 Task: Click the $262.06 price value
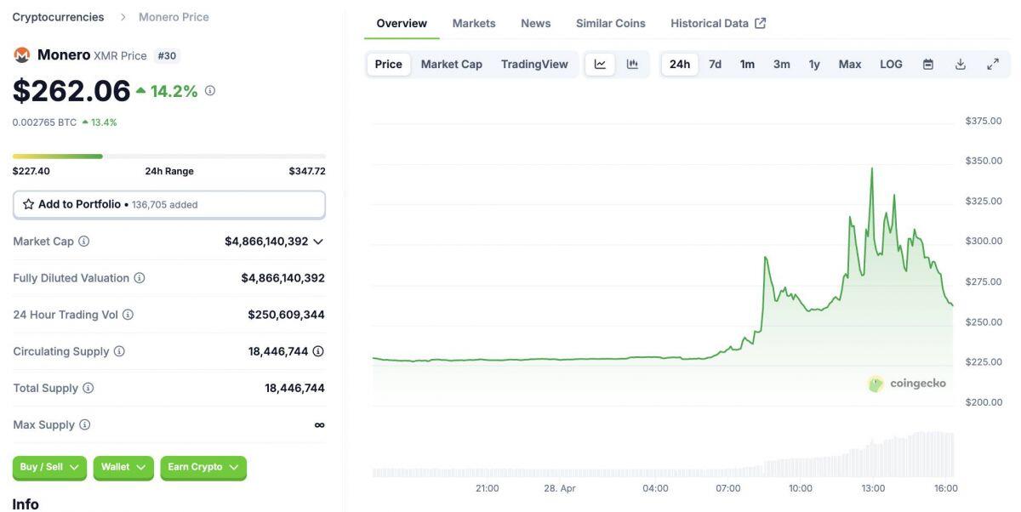tap(71, 90)
